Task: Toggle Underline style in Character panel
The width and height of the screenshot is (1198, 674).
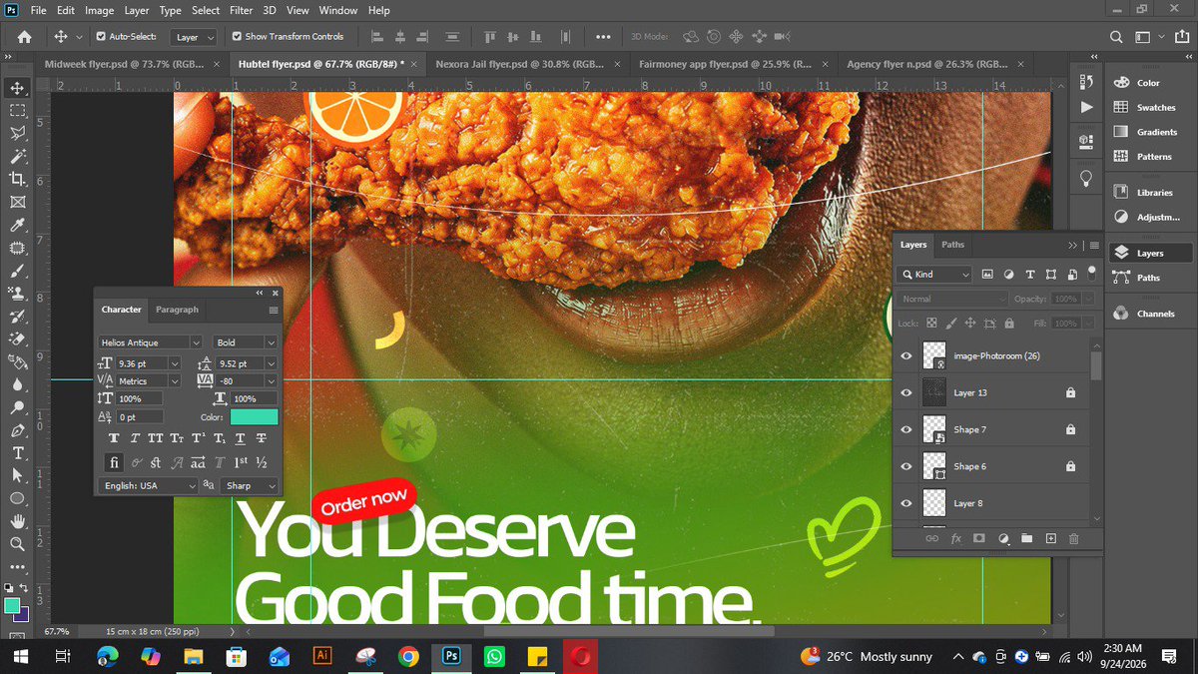Action: 240,438
